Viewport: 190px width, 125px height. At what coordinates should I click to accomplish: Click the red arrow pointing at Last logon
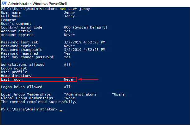(88, 79)
